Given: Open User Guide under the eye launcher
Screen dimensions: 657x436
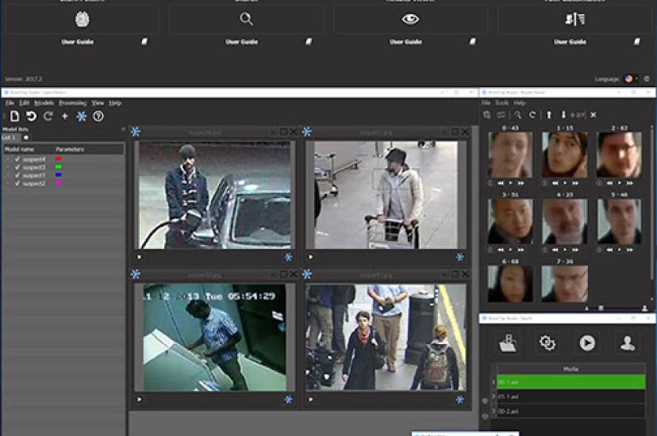Looking at the screenshot, I should click(x=406, y=42).
